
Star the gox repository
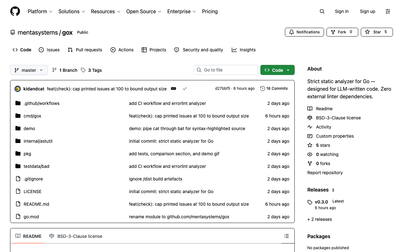click(x=377, y=32)
